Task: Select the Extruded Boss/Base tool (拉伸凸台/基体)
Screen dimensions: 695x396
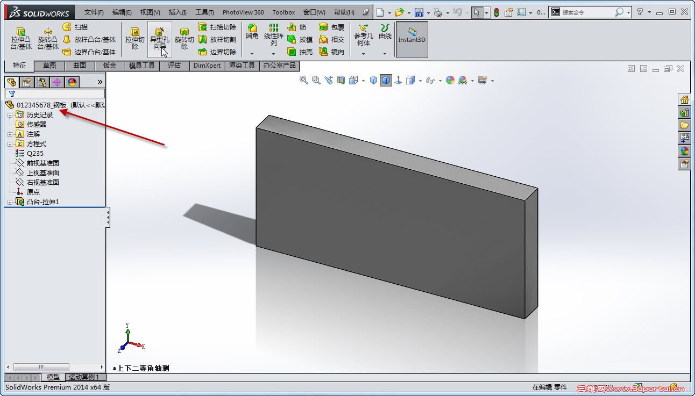Action: pyautogui.click(x=21, y=39)
